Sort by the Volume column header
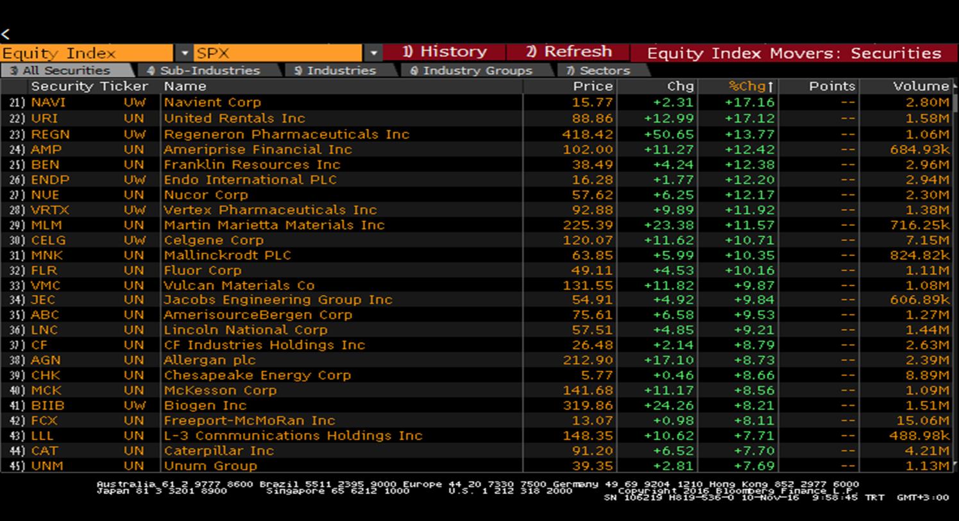The width and height of the screenshot is (959, 521). click(921, 87)
